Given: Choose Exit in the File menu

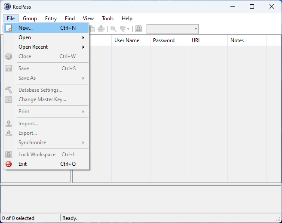Looking at the screenshot, I should (46, 164).
